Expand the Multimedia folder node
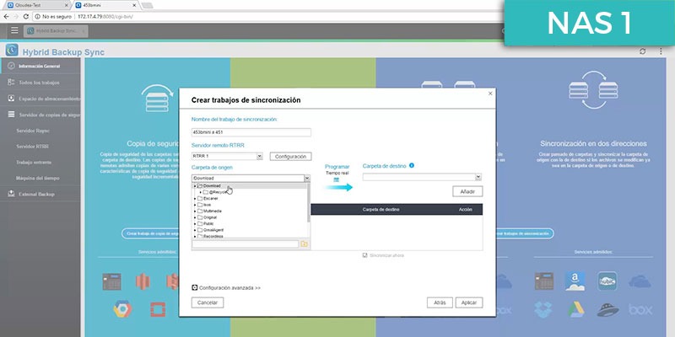675x337 pixels. tap(195, 211)
